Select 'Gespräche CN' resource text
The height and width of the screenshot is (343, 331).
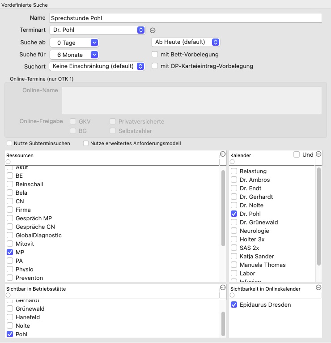click(x=35, y=227)
